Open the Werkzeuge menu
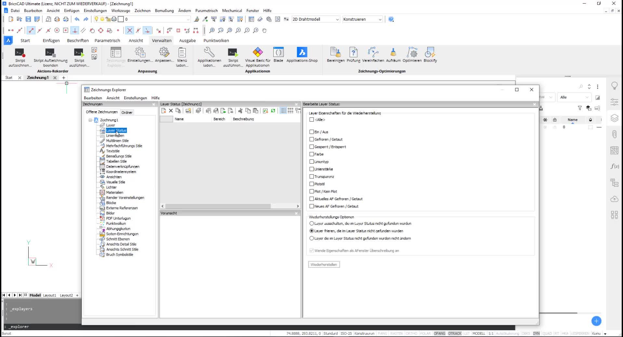This screenshot has height=337, width=623. (x=121, y=10)
